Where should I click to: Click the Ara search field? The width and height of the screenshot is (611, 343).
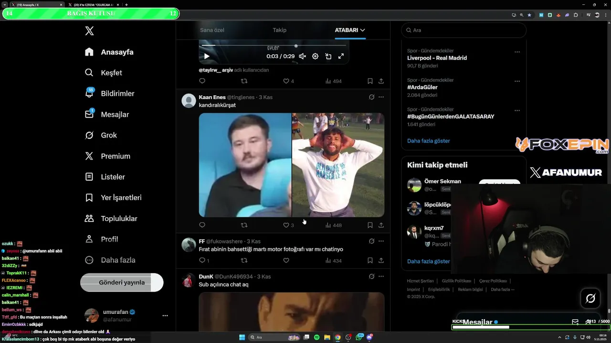pos(464,30)
